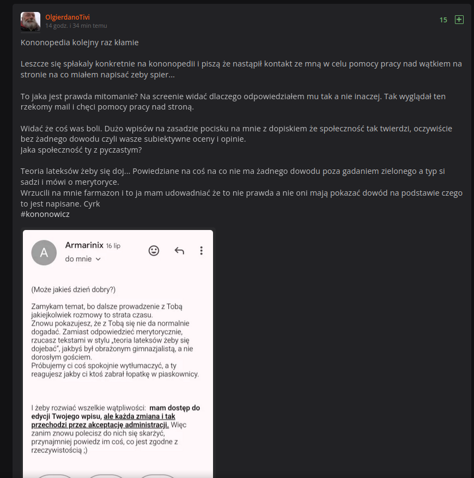Follow the #kononowicz hashtag

coord(45,214)
